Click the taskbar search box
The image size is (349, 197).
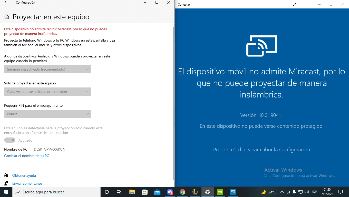(51, 192)
